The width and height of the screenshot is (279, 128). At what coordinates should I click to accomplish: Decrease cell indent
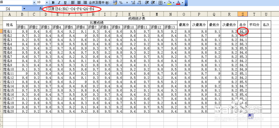point(147,3)
